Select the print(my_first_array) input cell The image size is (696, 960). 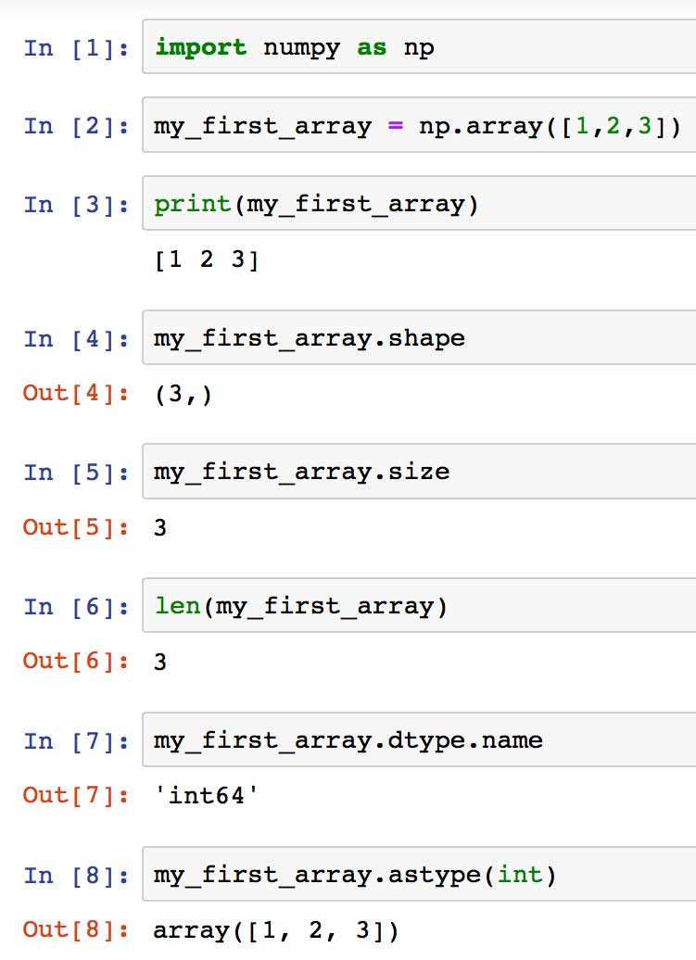click(417, 204)
